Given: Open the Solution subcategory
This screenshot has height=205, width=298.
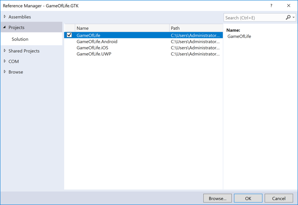Looking at the screenshot, I should tap(20, 39).
